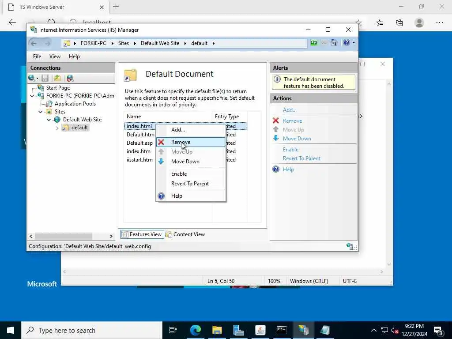Click the browser back arrow in Edge
The width and height of the screenshot is (452, 339).
(12, 23)
